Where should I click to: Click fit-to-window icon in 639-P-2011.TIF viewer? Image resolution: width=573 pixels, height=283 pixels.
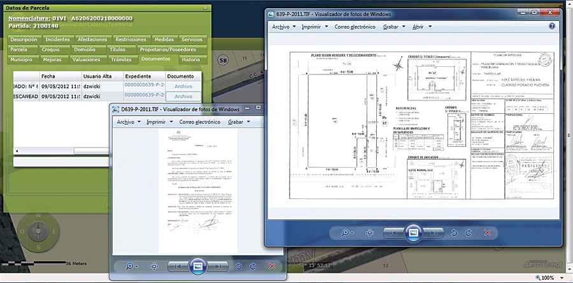pyautogui.click(x=369, y=233)
